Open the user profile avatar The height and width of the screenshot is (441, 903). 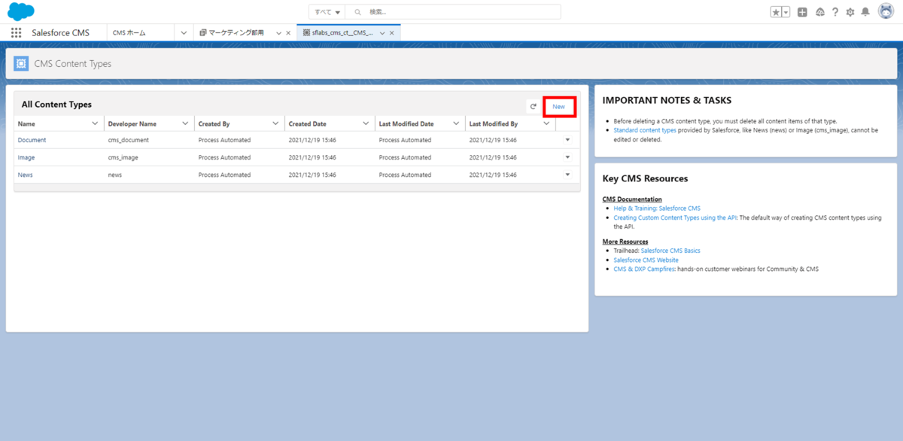[886, 11]
